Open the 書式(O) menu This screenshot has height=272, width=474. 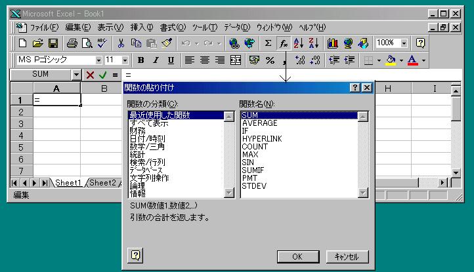click(x=173, y=28)
